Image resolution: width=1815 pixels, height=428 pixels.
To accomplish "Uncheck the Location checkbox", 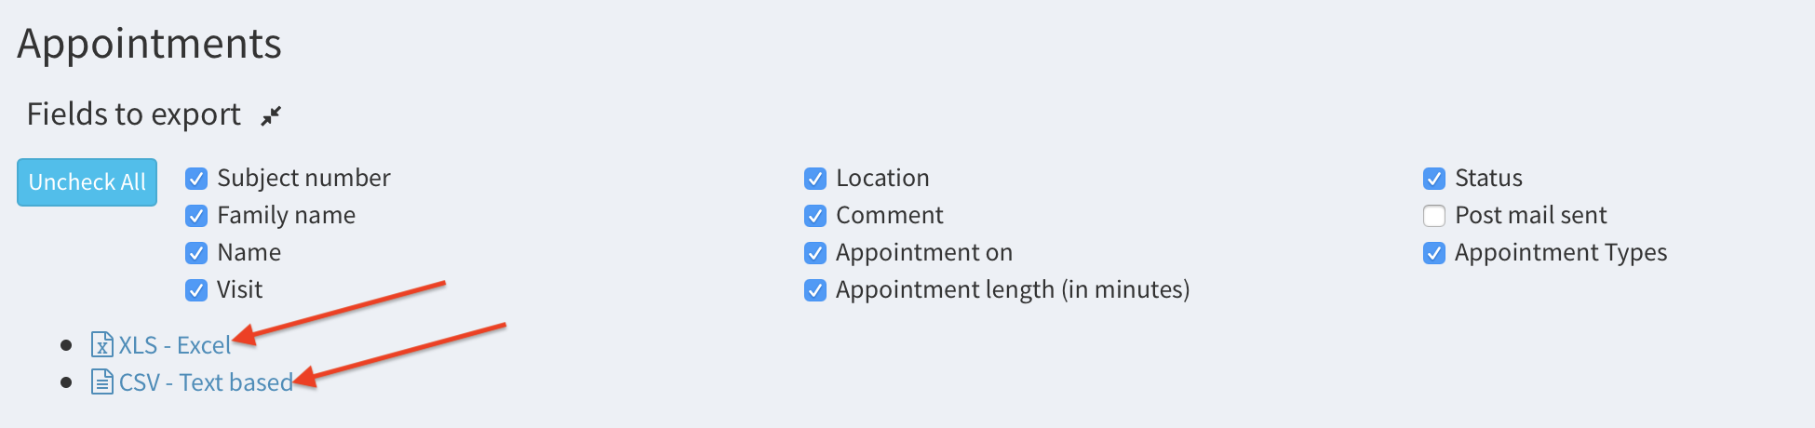I will [815, 179].
